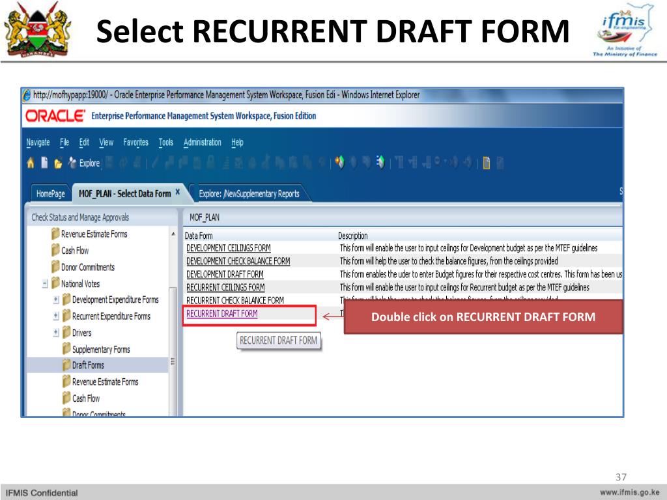This screenshot has width=667, height=500.
Task: Click the Open folder toolbar icon
Action: click(58, 163)
